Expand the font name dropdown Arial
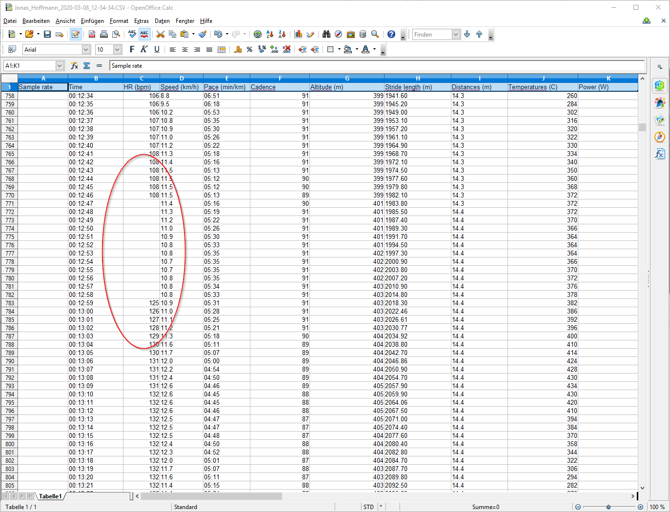The image size is (670, 512). pos(86,49)
